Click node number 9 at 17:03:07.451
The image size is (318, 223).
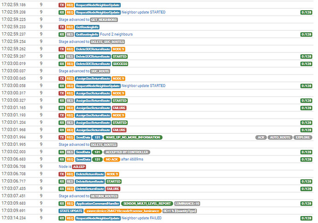pyautogui.click(x=41, y=196)
